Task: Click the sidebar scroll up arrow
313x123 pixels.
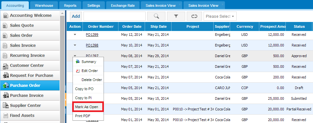Action: (62, 13)
